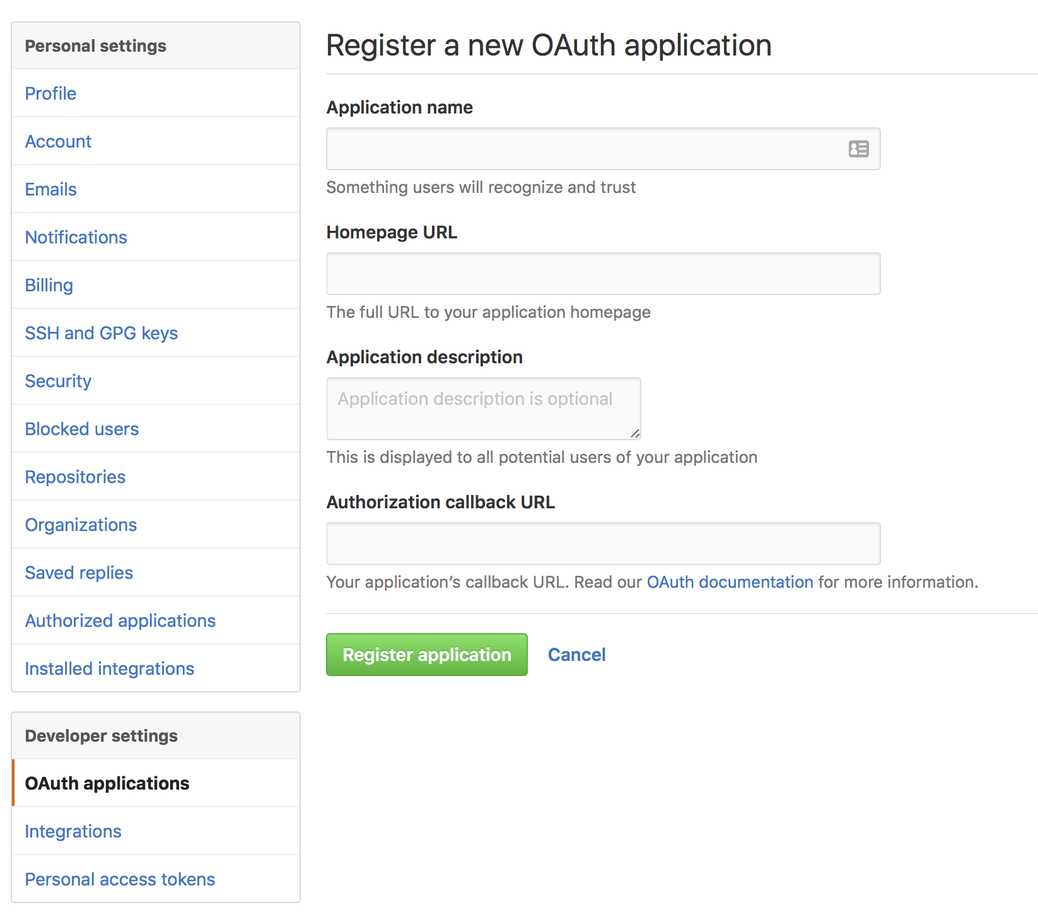This screenshot has width=1038, height=917.
Task: Open the Profile settings page
Action: click(50, 93)
